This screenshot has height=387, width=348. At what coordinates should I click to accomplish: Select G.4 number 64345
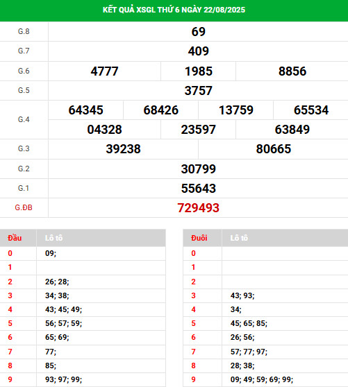(x=85, y=110)
